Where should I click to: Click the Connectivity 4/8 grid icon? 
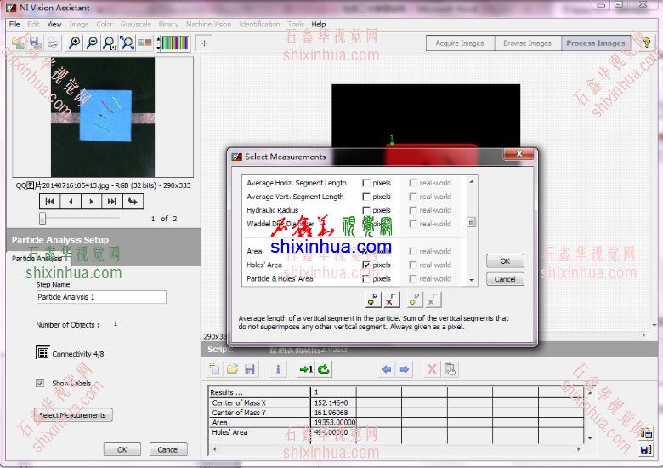tap(42, 352)
